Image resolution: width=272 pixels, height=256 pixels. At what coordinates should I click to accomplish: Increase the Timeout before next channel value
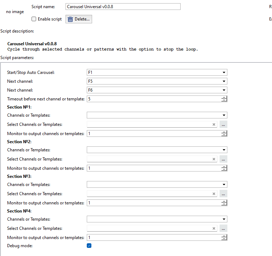[224, 97]
